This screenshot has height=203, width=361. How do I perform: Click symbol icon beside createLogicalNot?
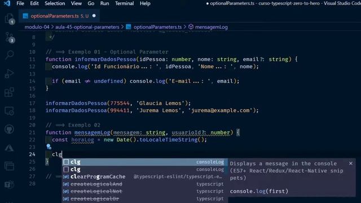pos(66,191)
